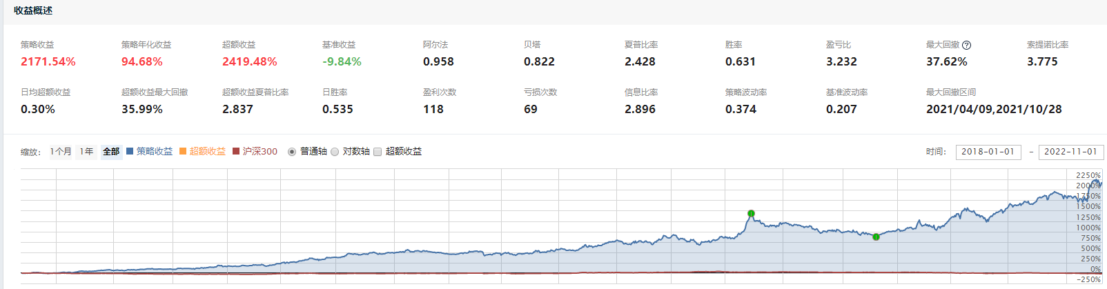Toggle the orange 超额收益 series label

[x=208, y=151]
